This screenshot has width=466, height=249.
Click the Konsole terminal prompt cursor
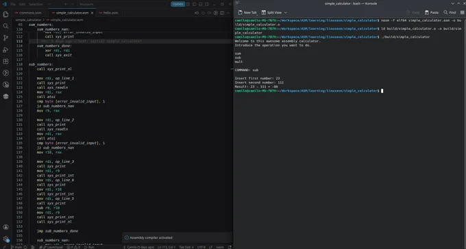[x=382, y=91]
